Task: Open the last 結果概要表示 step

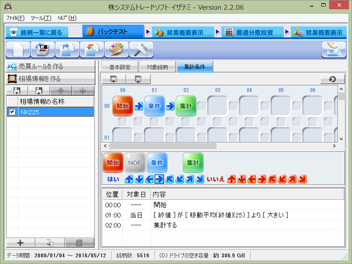Action: pos(319,32)
